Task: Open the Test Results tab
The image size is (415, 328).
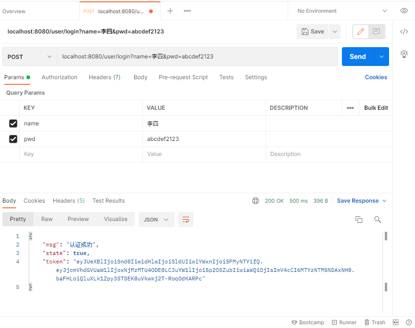Action: (x=108, y=201)
